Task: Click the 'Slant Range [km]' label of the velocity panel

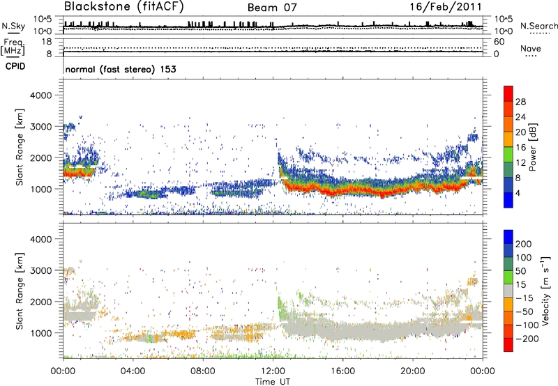Action: point(20,291)
